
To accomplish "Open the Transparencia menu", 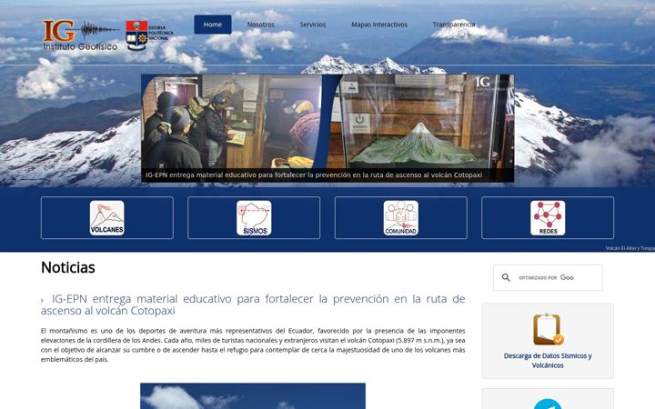I will point(454,25).
